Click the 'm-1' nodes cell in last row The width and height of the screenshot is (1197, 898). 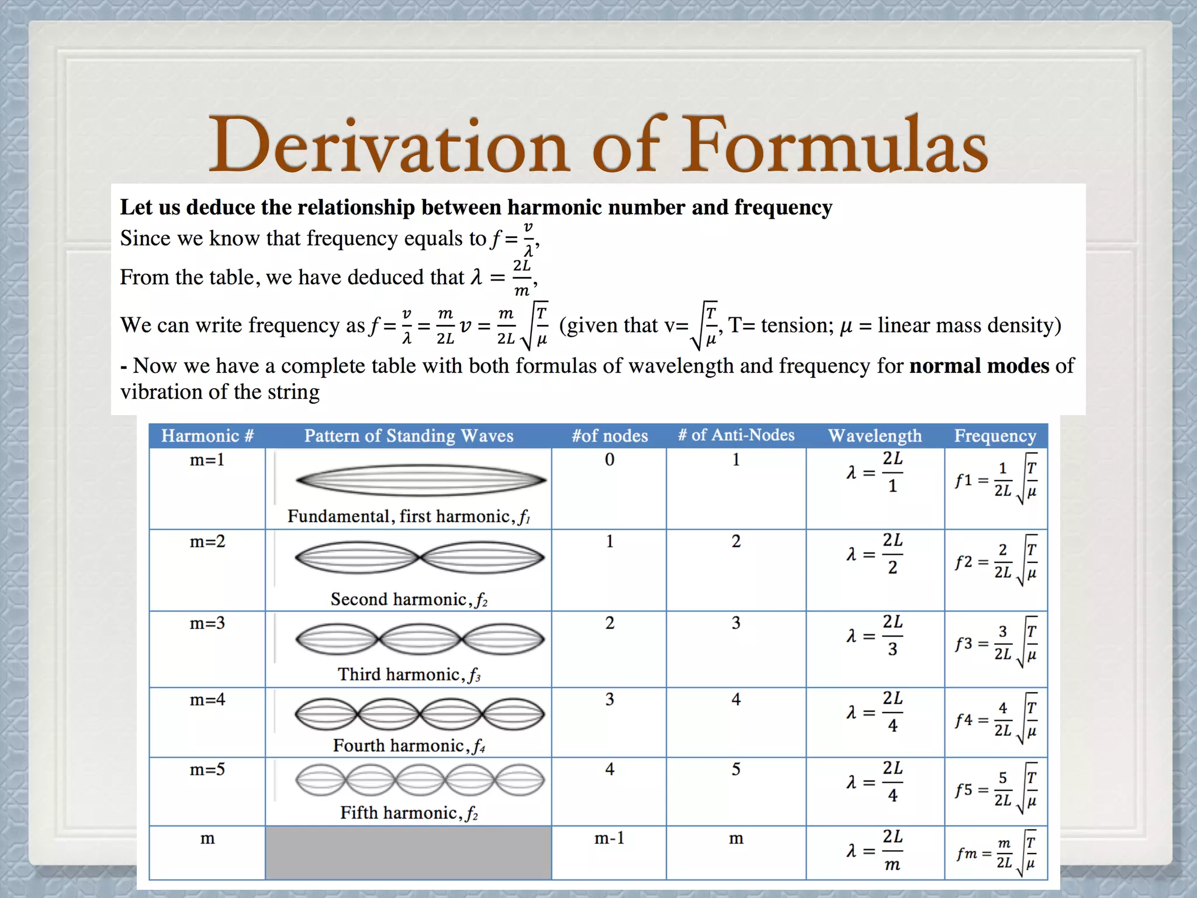pos(609,838)
